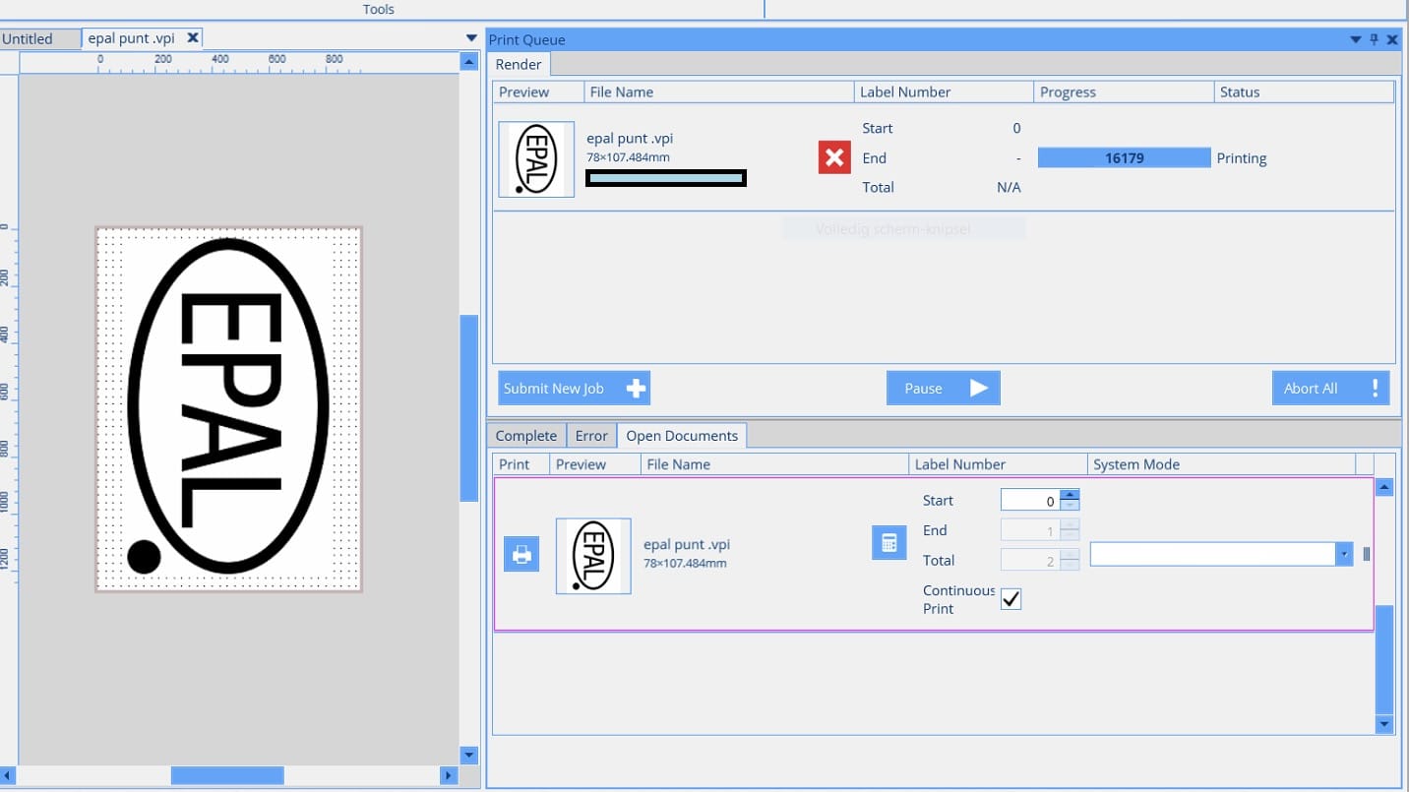Open the System Mode combo box
This screenshot has width=1409, height=792.
click(x=1221, y=554)
